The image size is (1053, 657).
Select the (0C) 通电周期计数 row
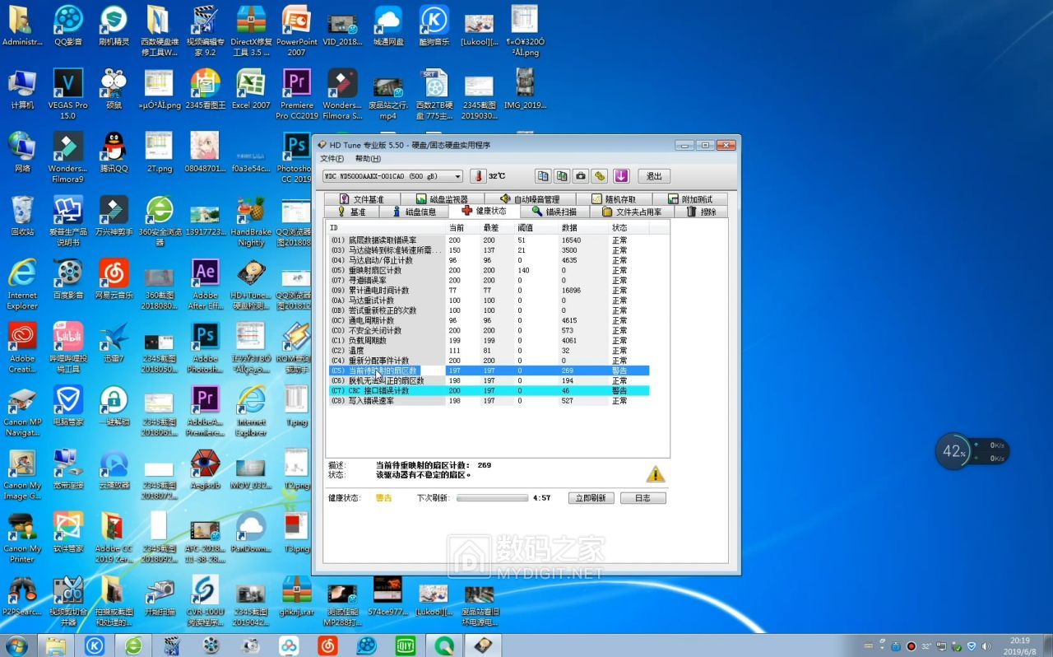[489, 320]
